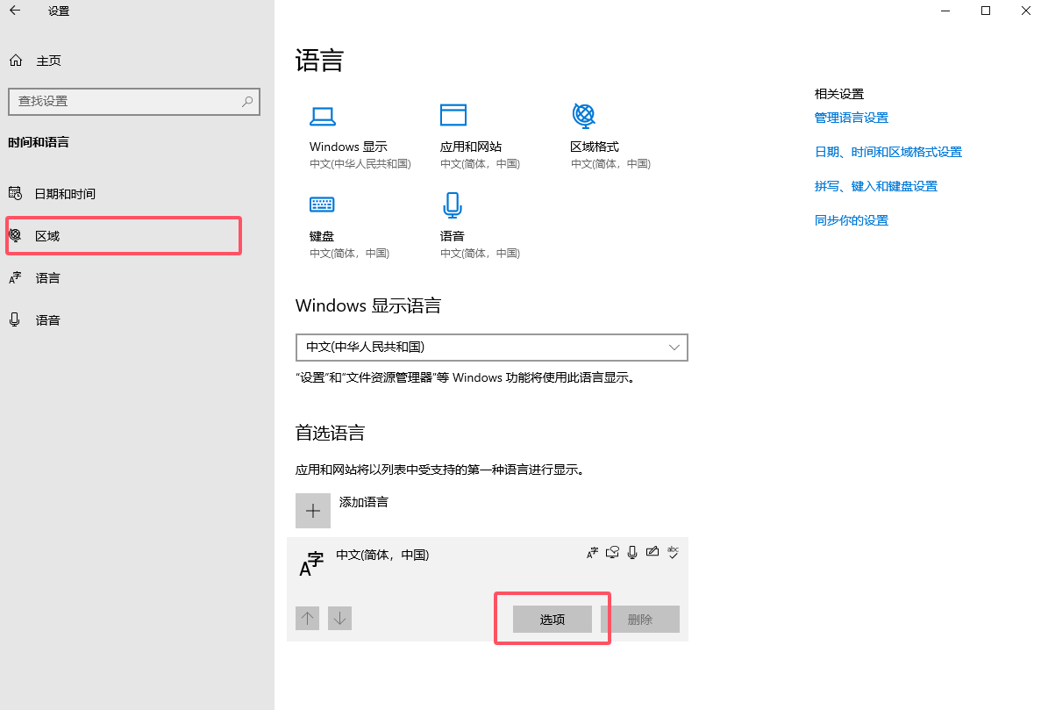Screen dimensions: 1041x710
Task: Click the 相关设置 heading
Action: coord(839,94)
